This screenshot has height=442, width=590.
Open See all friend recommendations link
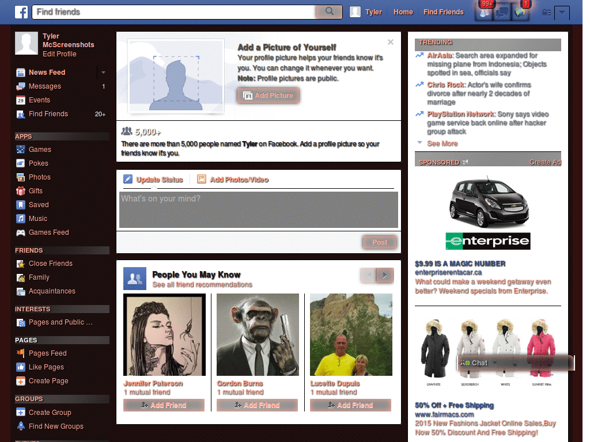202,285
